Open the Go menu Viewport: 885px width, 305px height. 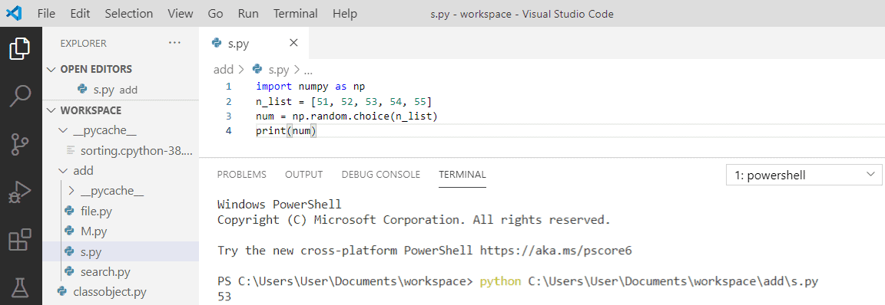215,13
